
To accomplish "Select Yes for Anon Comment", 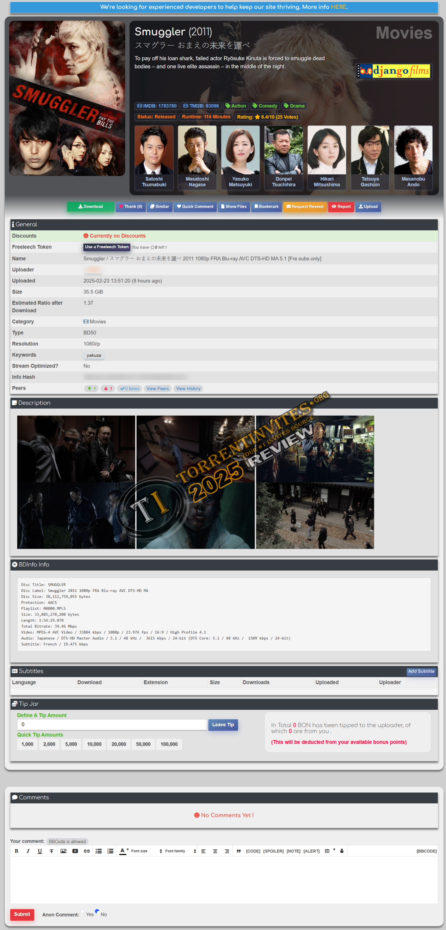I will tap(83, 911).
